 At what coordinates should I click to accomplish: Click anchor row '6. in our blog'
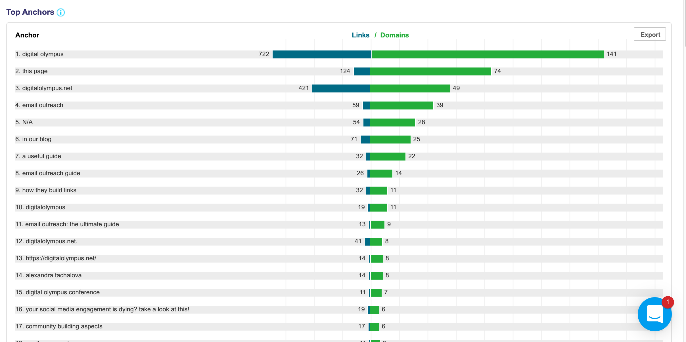339,139
